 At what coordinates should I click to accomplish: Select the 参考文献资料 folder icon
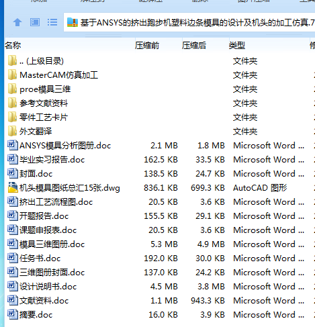click(x=12, y=103)
